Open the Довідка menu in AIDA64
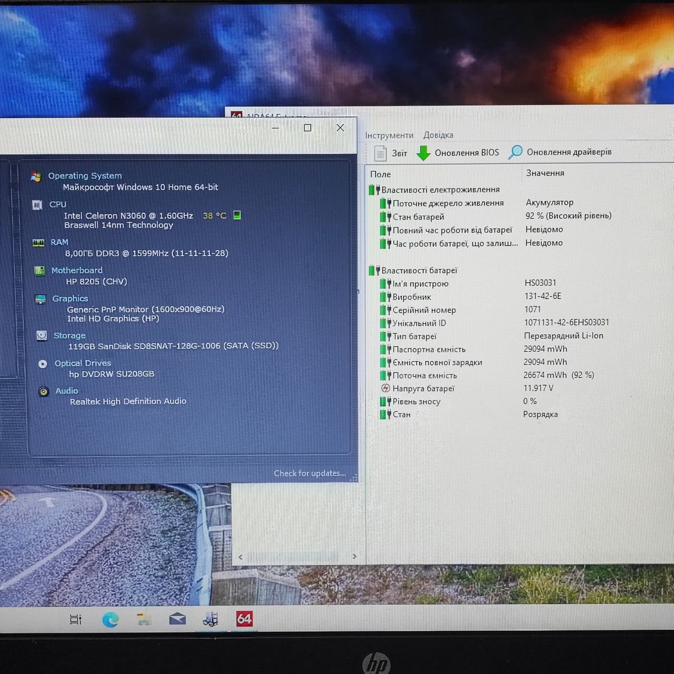The width and height of the screenshot is (674, 674). point(438,135)
